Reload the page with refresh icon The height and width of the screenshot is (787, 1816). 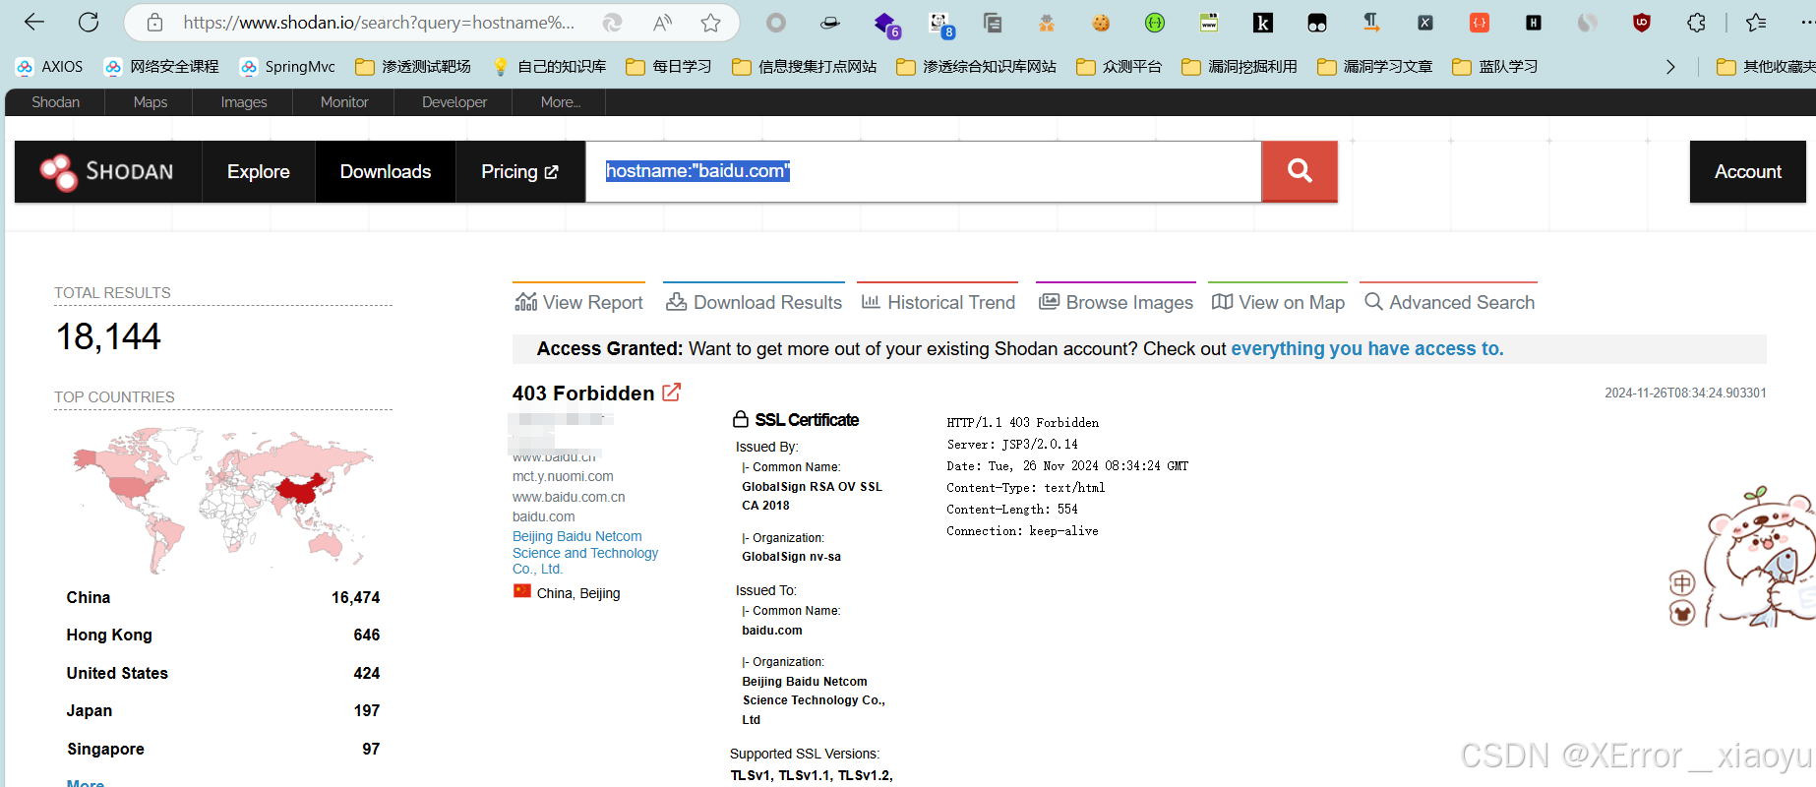(x=89, y=22)
